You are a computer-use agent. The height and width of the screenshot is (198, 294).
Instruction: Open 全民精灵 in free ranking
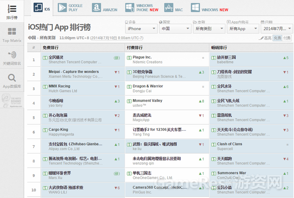pyautogui.click(x=56, y=57)
